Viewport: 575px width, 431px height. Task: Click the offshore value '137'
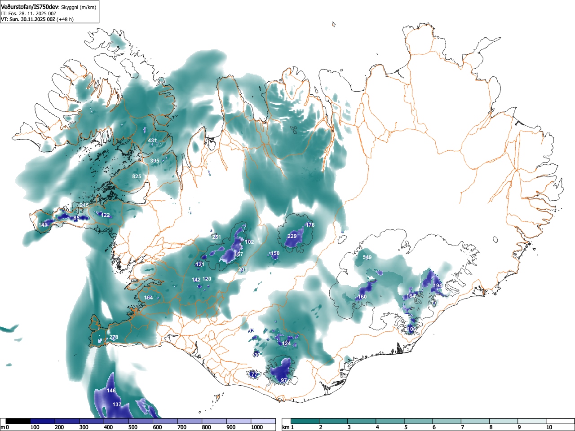click(117, 405)
